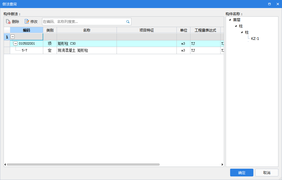282x180 pixels.
Task: Click the Modify (修改) toolbar icon
Action: click(27, 22)
